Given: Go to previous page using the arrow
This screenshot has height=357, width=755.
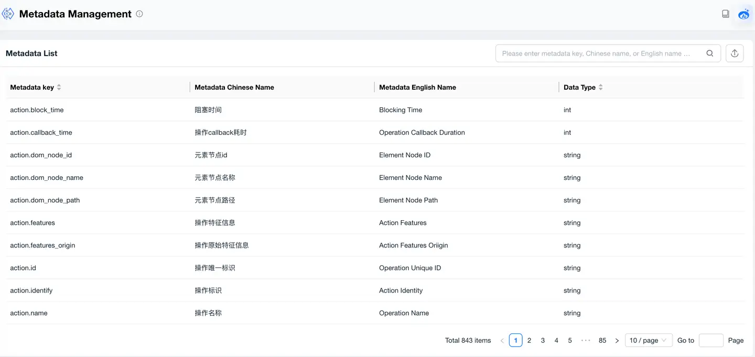Looking at the screenshot, I should click(x=502, y=340).
